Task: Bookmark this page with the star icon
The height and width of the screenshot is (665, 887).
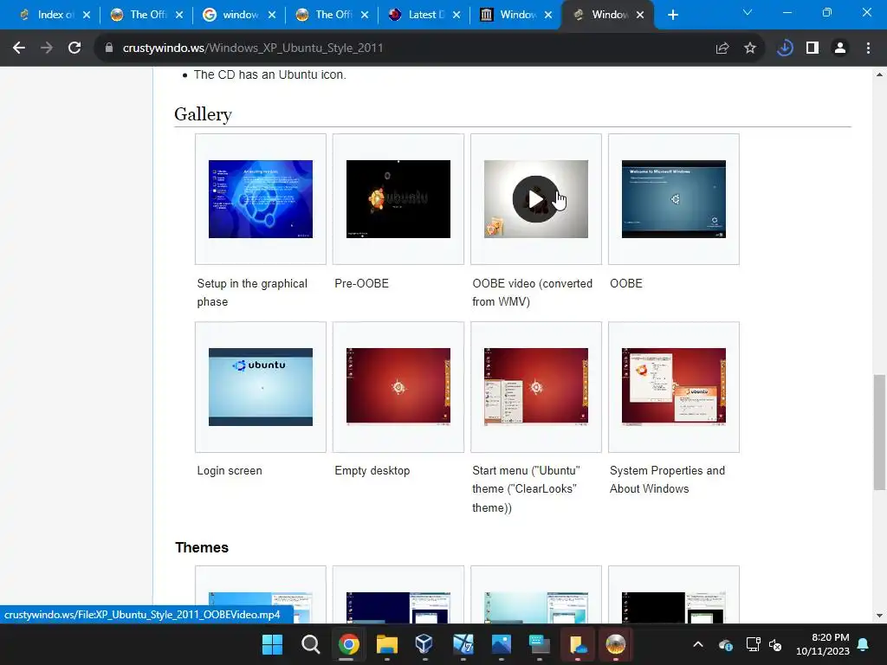Action: (749, 48)
